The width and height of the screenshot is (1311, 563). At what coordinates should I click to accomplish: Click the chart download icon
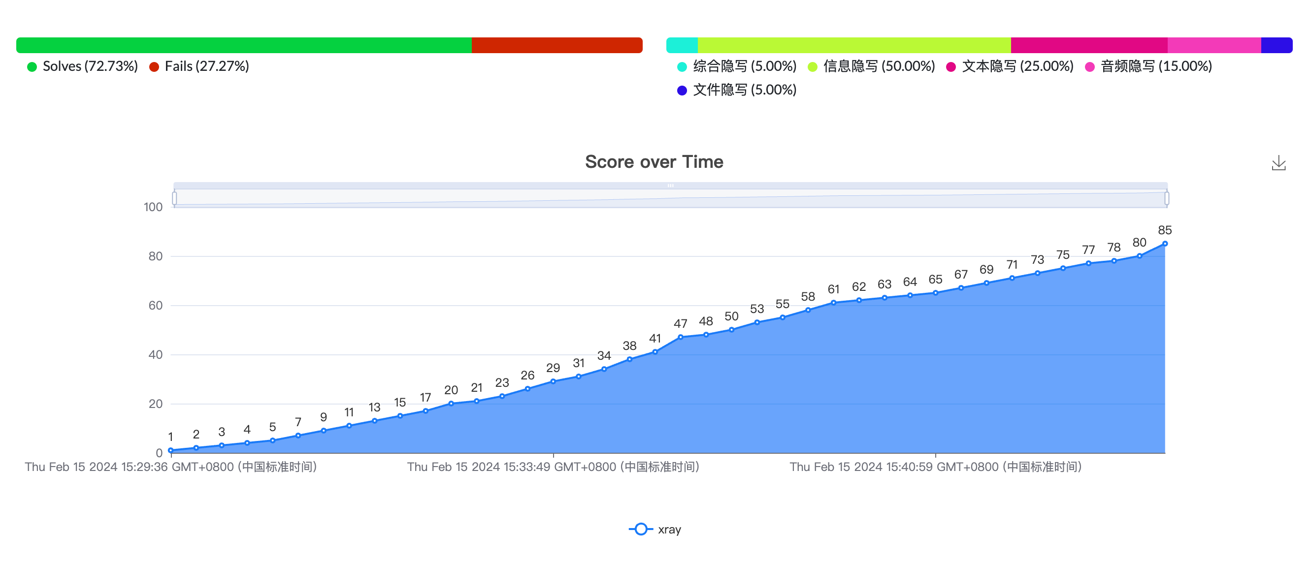(x=1280, y=163)
